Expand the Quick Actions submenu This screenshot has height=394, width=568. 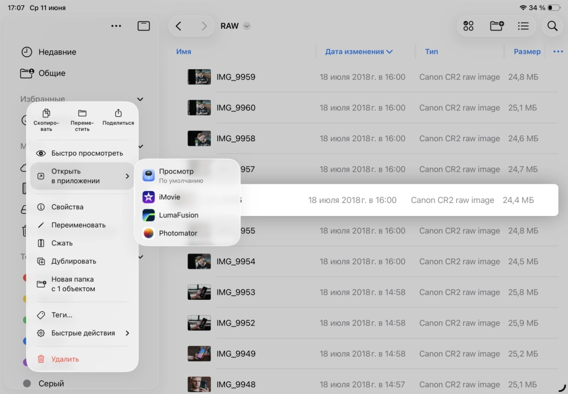[127, 333]
